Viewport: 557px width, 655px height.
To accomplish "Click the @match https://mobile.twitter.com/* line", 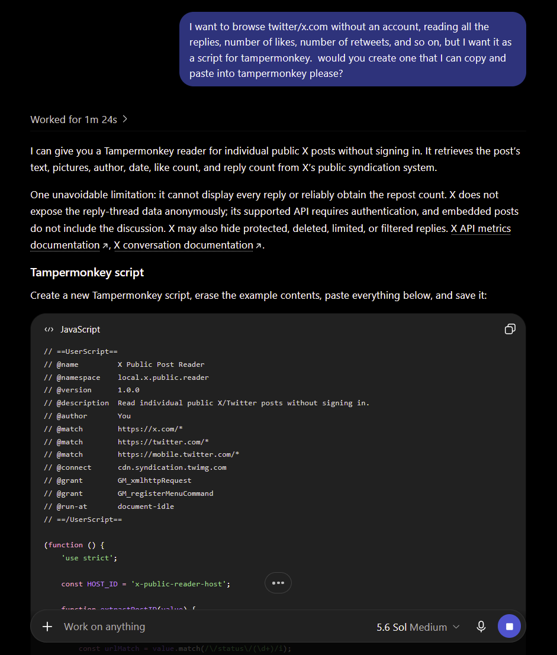I will [x=141, y=454].
